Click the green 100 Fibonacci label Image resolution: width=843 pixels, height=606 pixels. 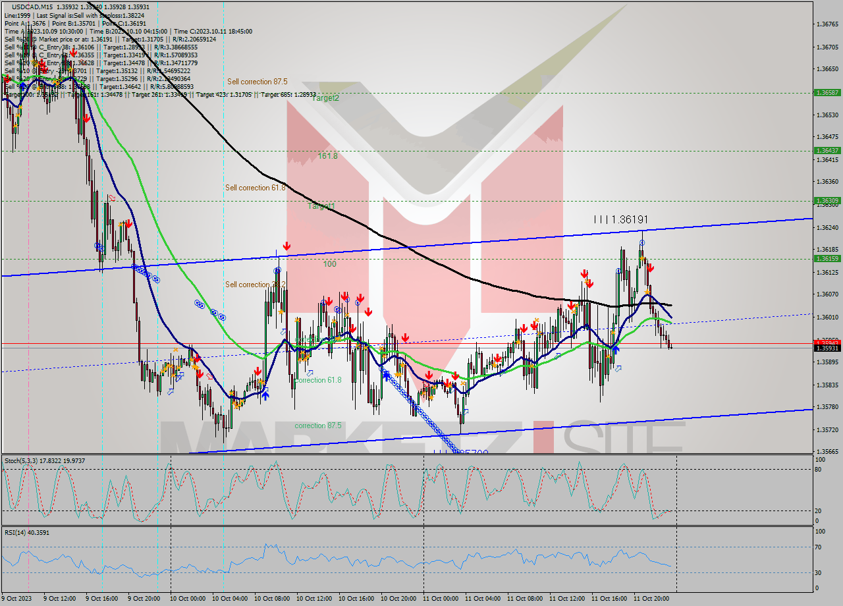tap(329, 264)
